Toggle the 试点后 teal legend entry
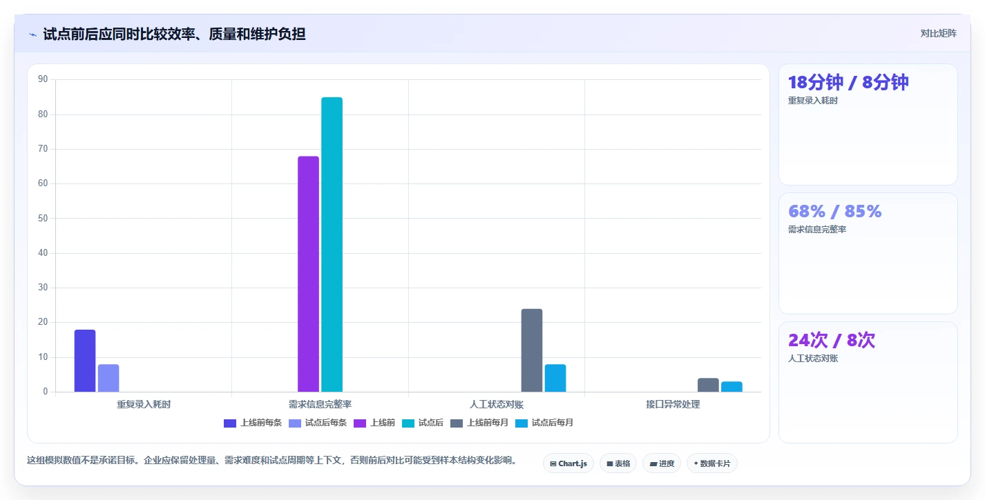 tap(422, 423)
